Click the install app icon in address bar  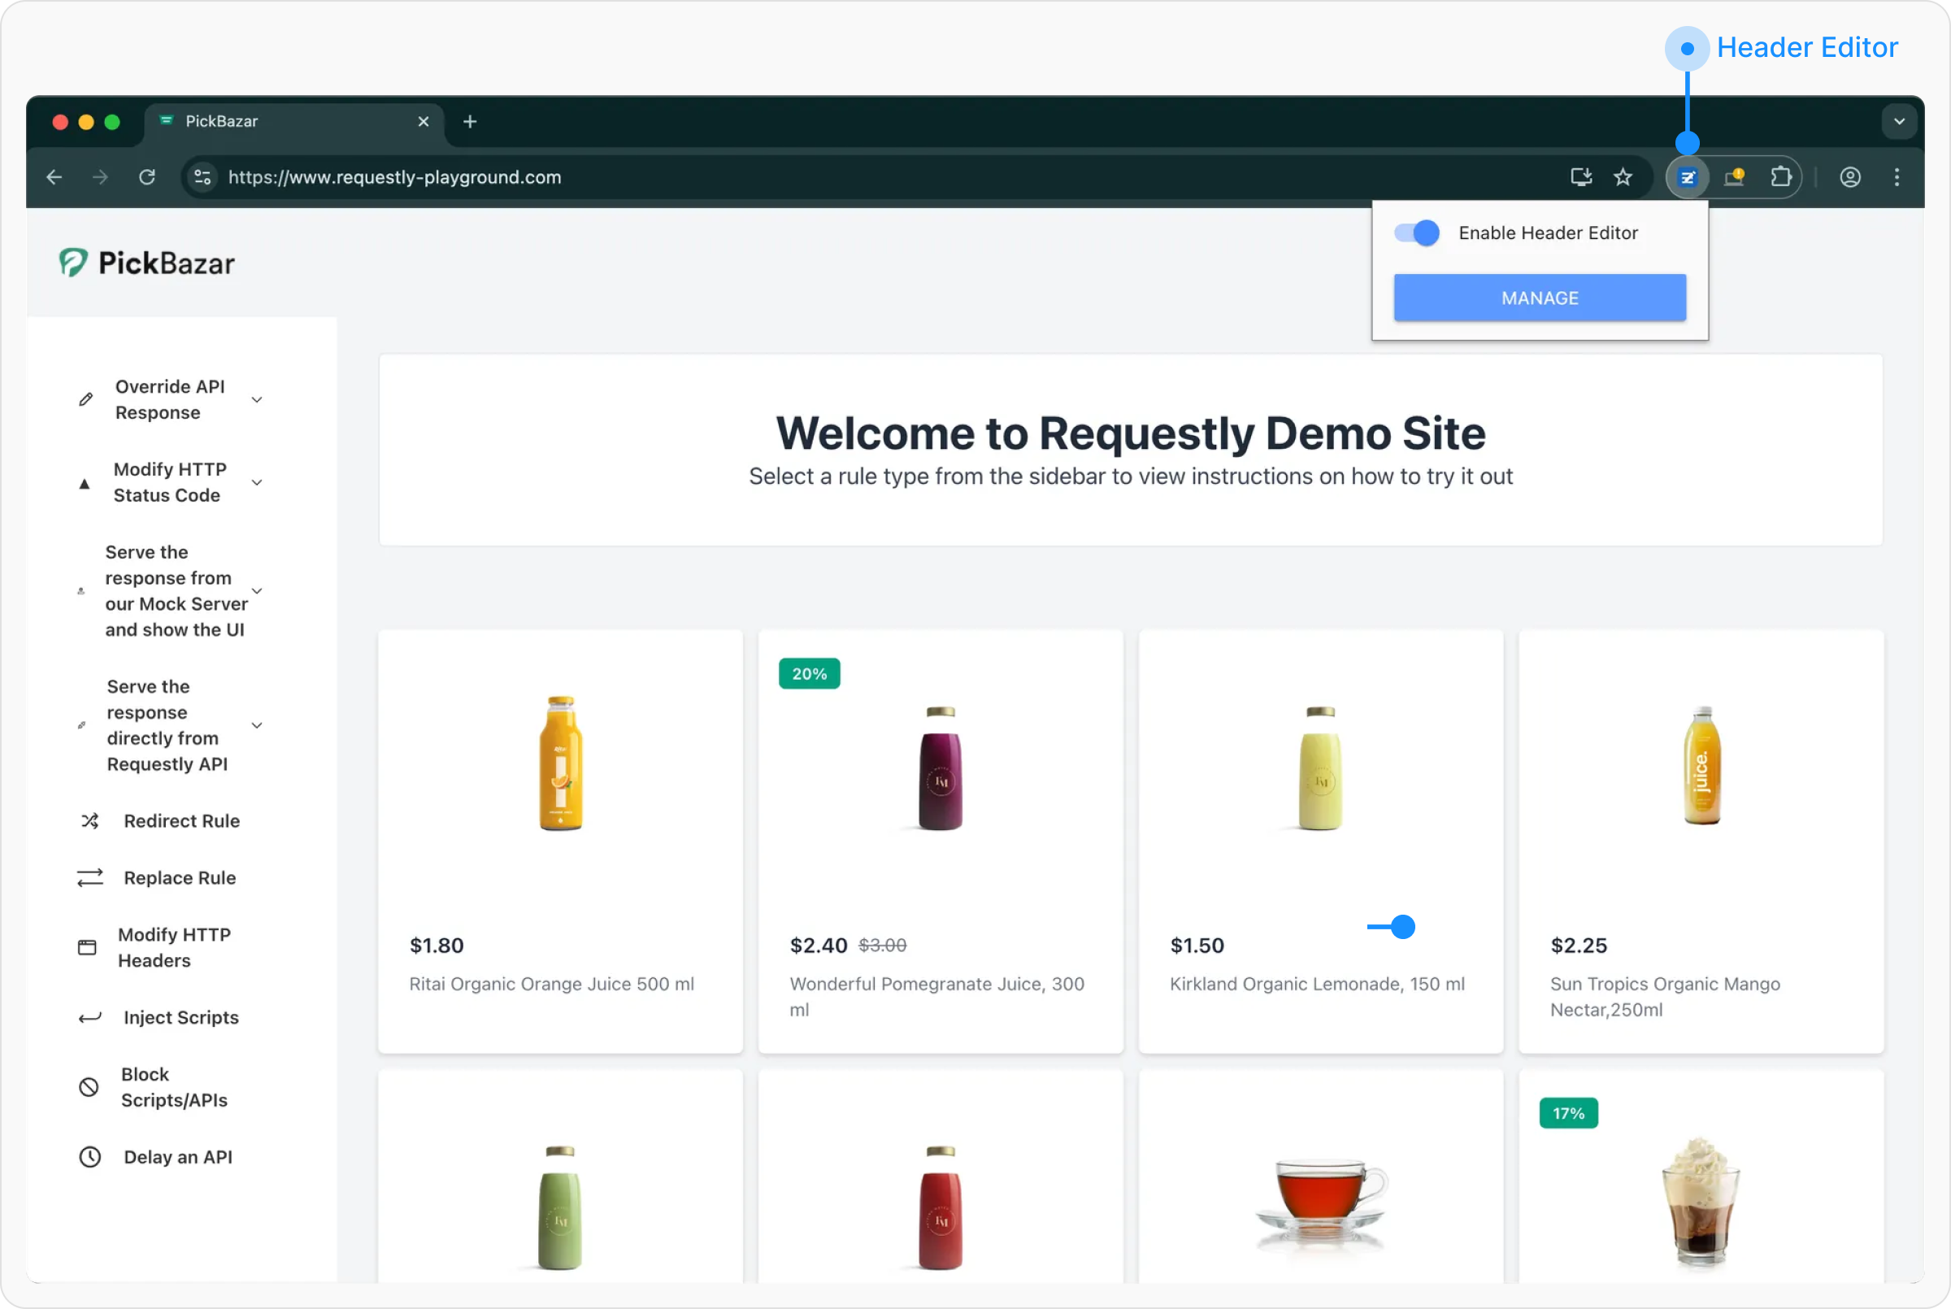[x=1580, y=177]
